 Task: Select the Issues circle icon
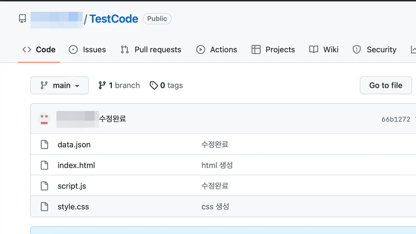point(73,49)
